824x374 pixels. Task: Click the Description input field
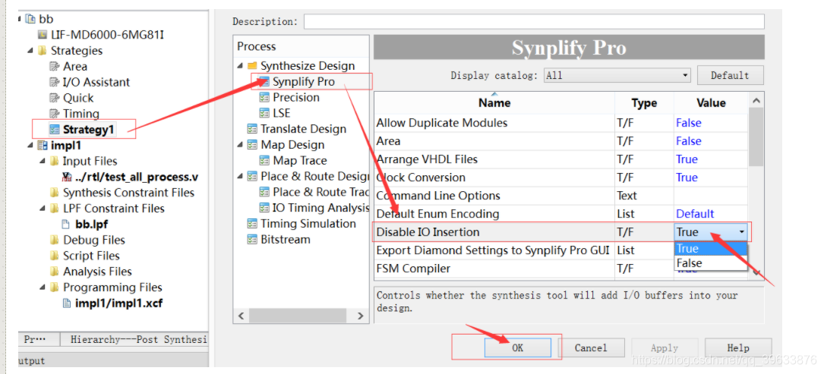click(x=534, y=21)
